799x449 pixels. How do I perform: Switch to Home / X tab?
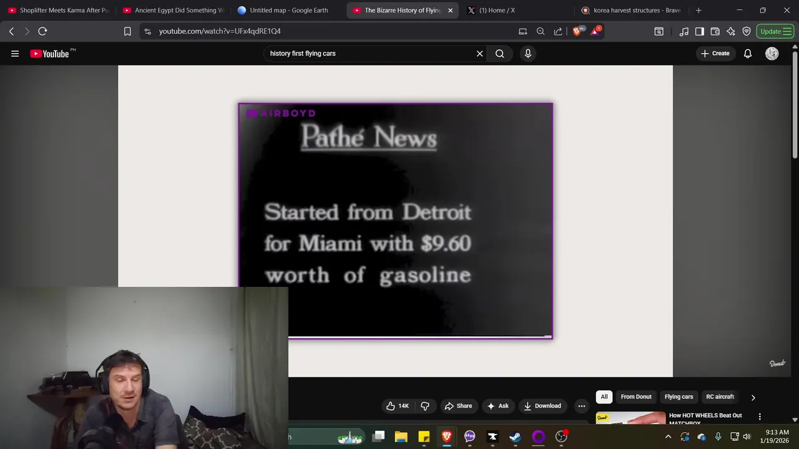pos(517,10)
